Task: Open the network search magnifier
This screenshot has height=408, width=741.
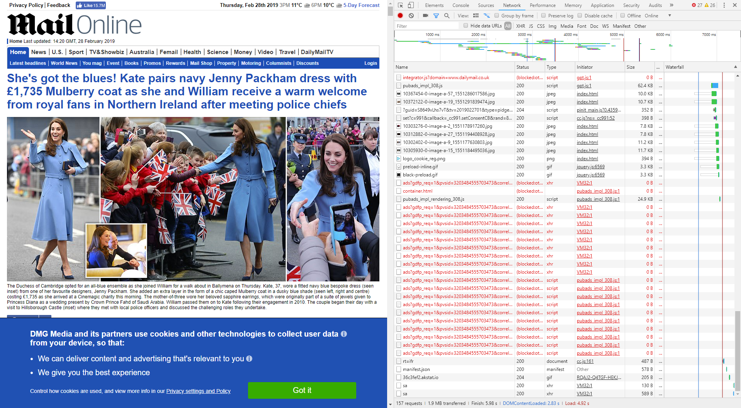Action: [x=447, y=16]
